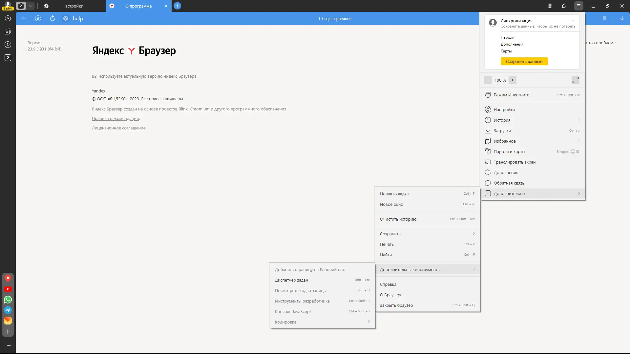Screen dimensions: 630x354
Task: Launch YouTube from sidebar panel
Action: click(x=8, y=289)
